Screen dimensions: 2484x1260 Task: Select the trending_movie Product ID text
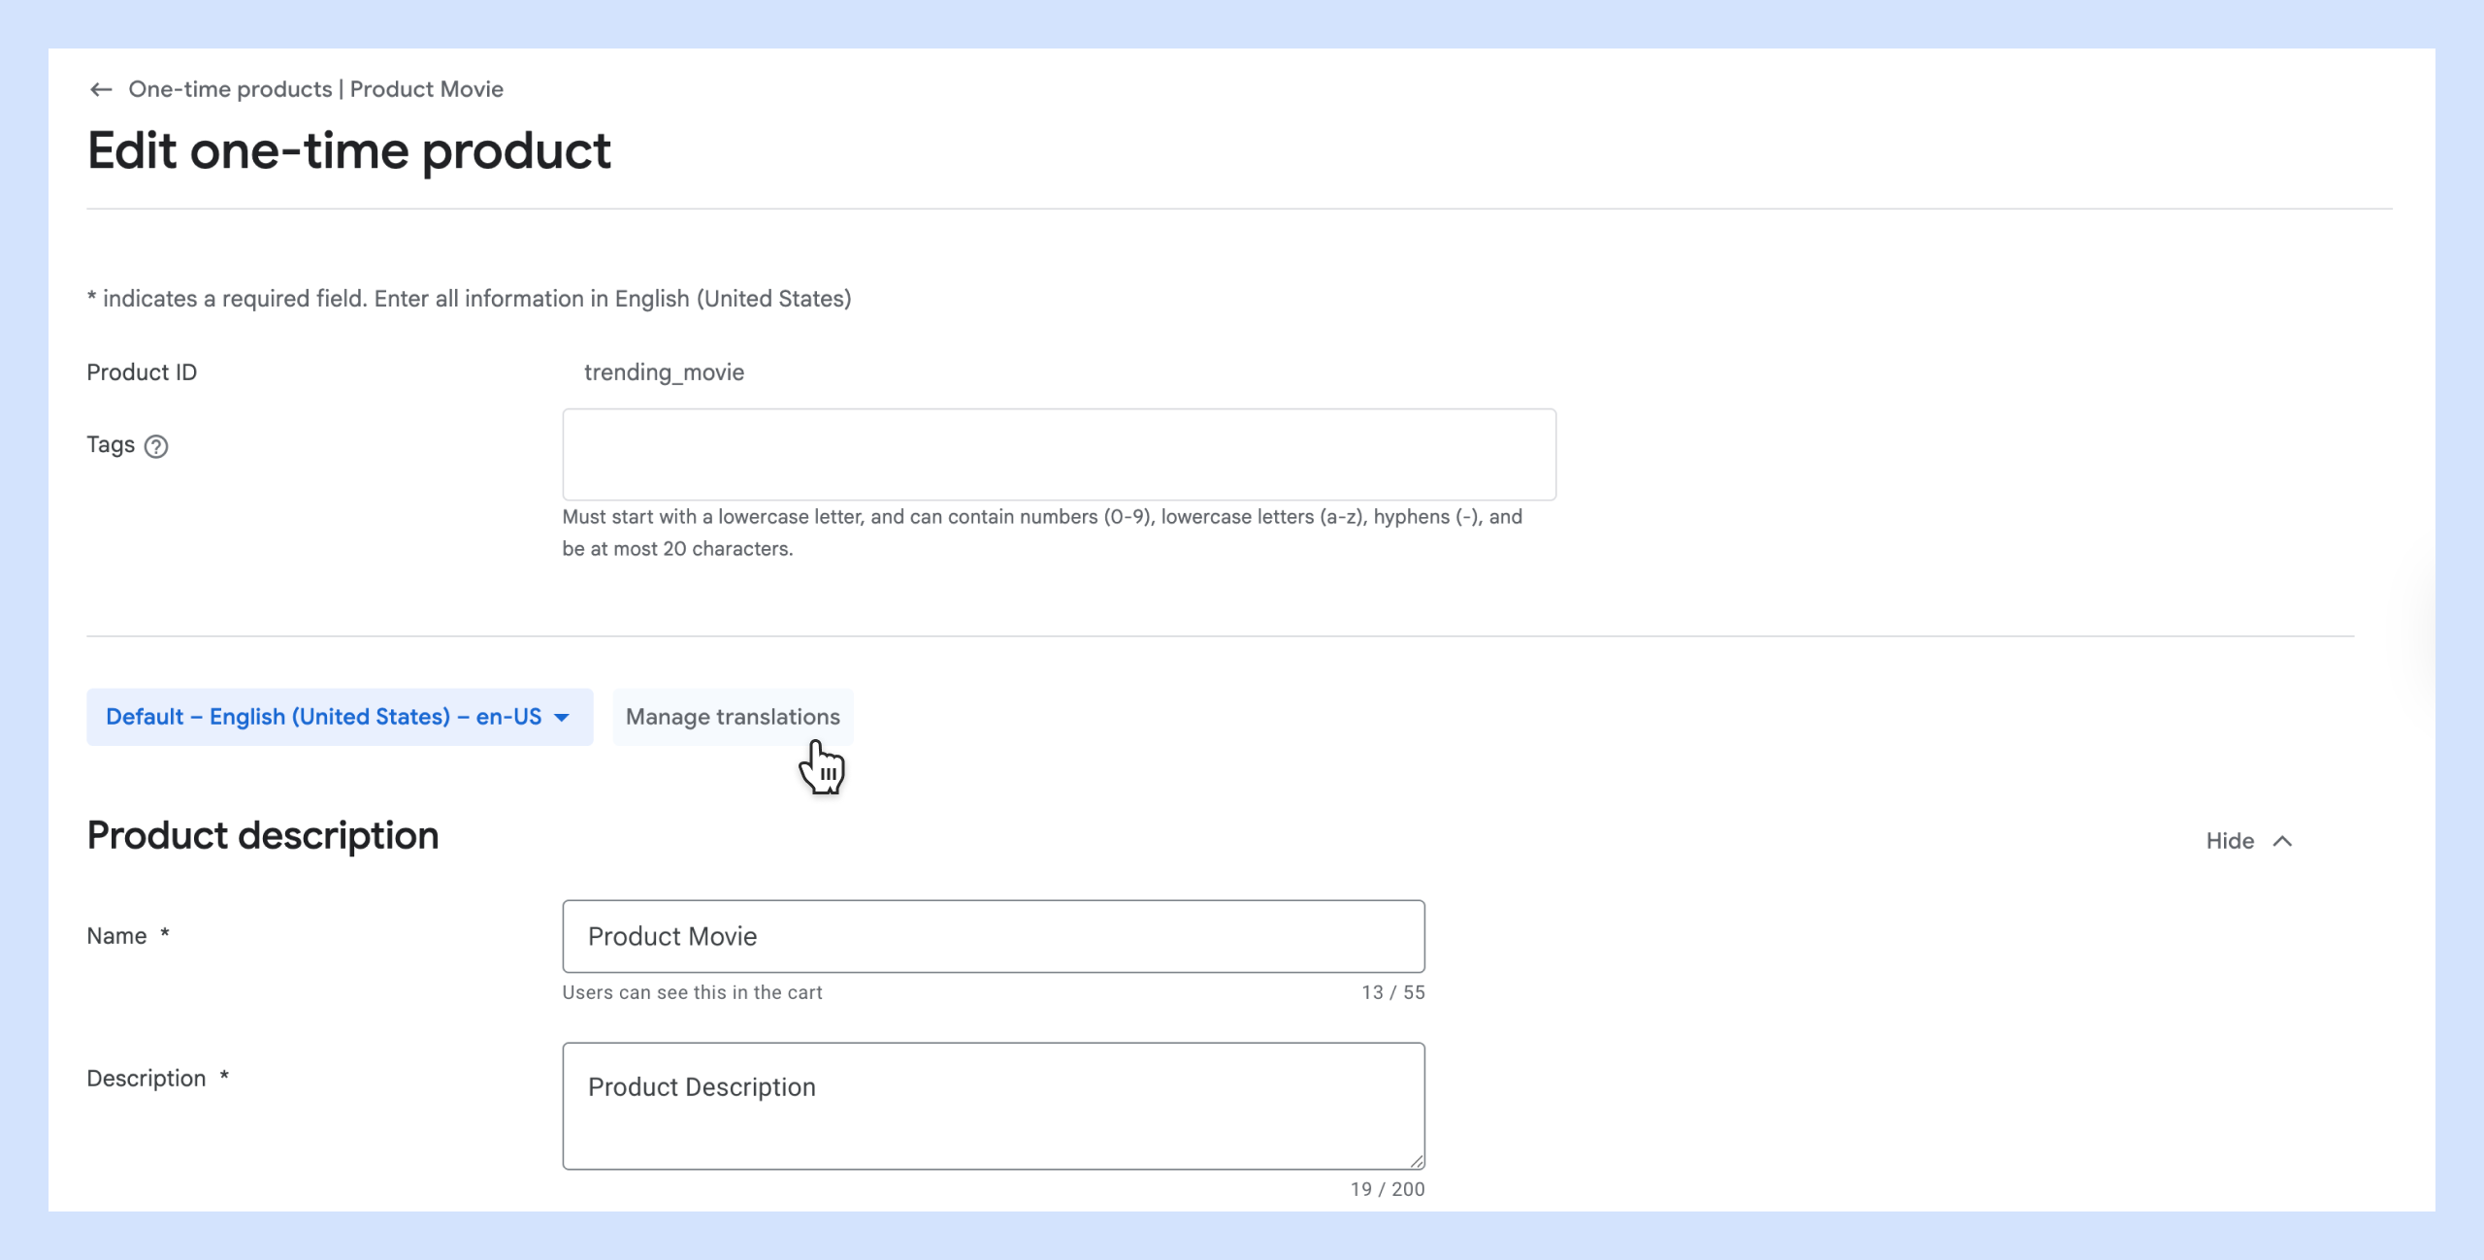[x=664, y=372]
